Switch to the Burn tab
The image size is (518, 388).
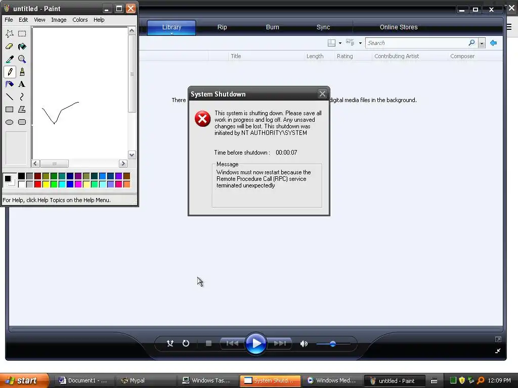[x=273, y=27]
